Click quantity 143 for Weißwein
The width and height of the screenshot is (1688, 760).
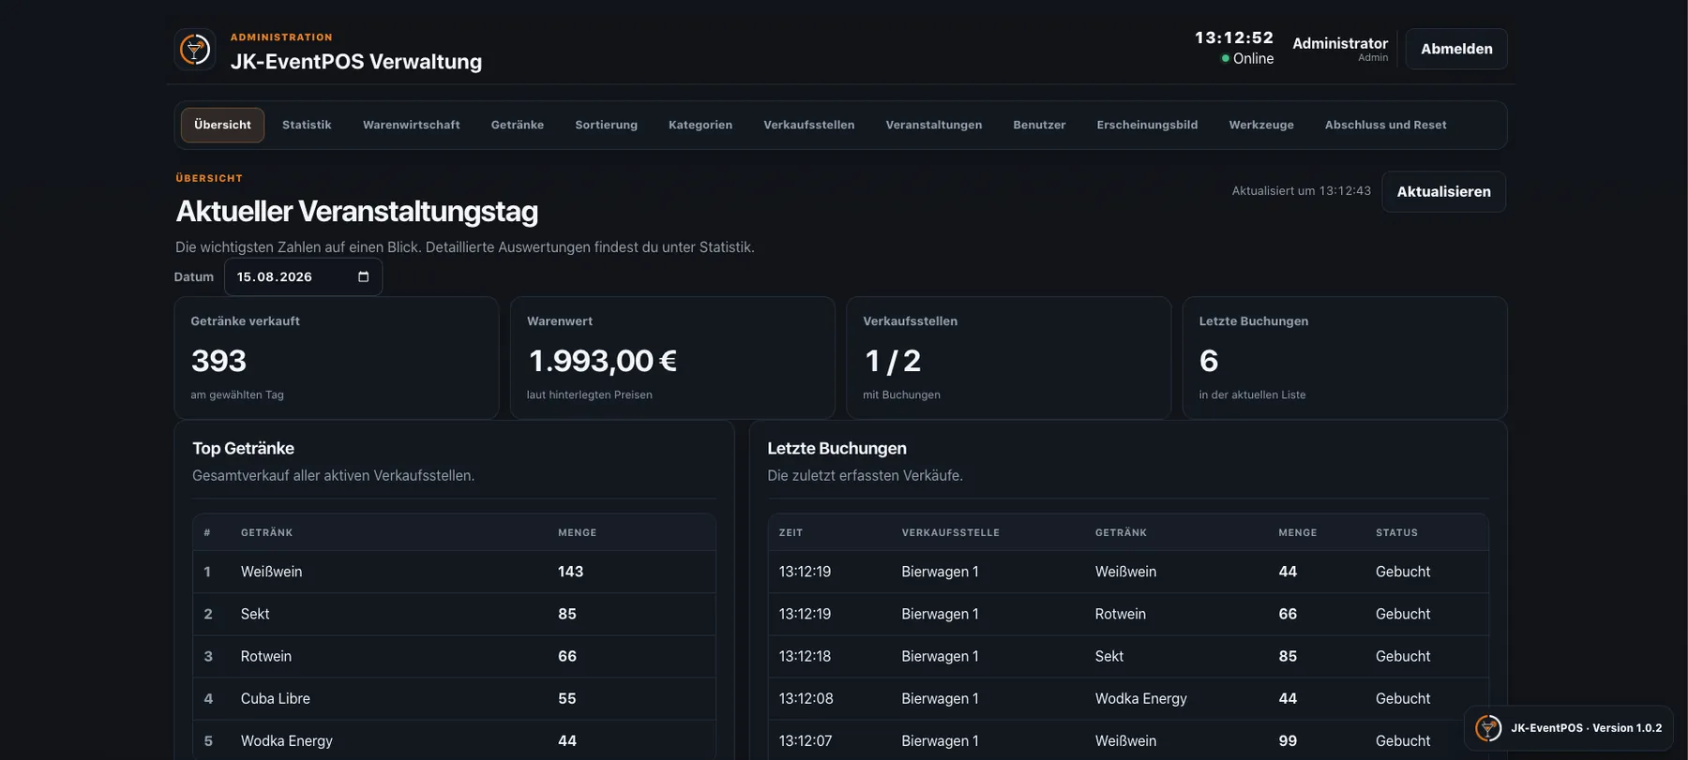[570, 572]
